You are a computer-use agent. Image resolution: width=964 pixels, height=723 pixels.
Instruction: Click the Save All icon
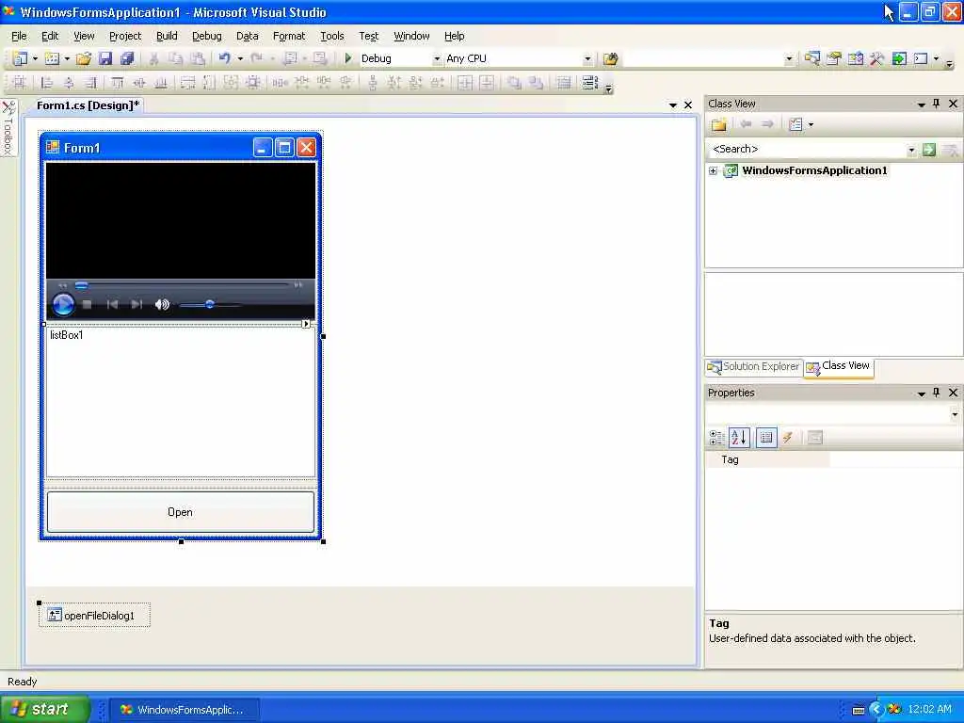tap(127, 58)
